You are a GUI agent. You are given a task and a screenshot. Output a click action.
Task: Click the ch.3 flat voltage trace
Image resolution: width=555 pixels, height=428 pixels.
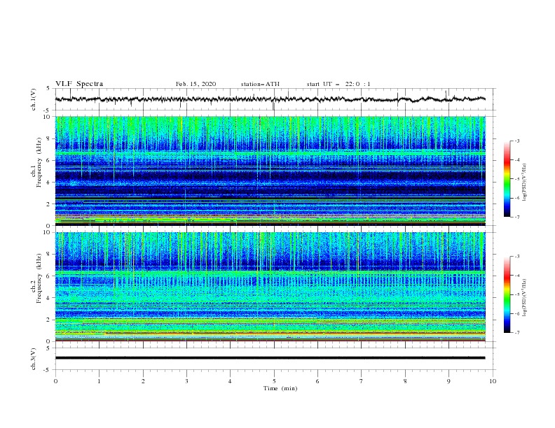click(x=270, y=358)
